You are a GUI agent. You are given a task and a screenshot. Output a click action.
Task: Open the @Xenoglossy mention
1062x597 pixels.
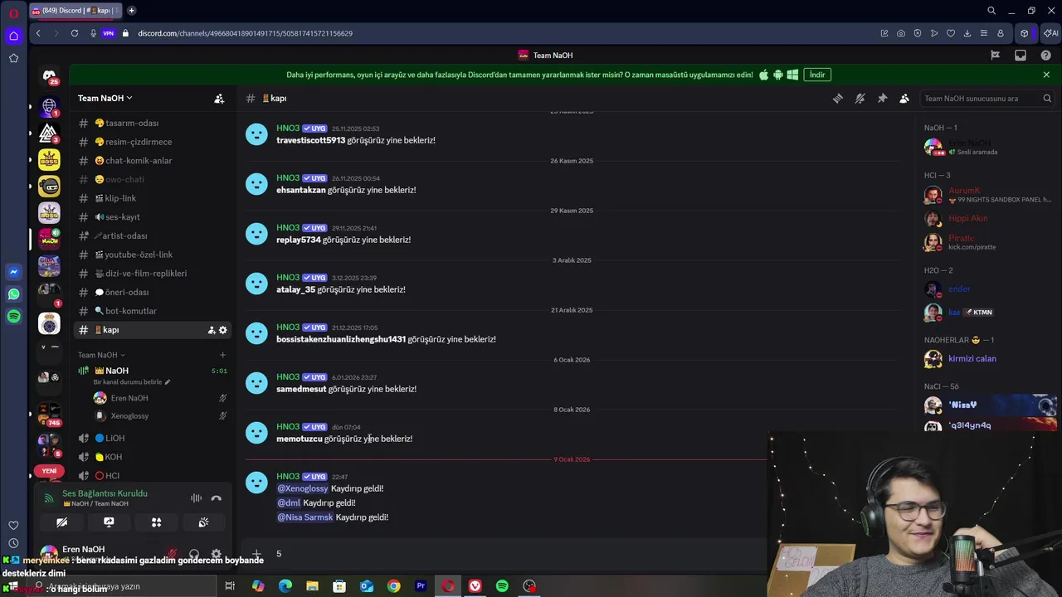[303, 488]
